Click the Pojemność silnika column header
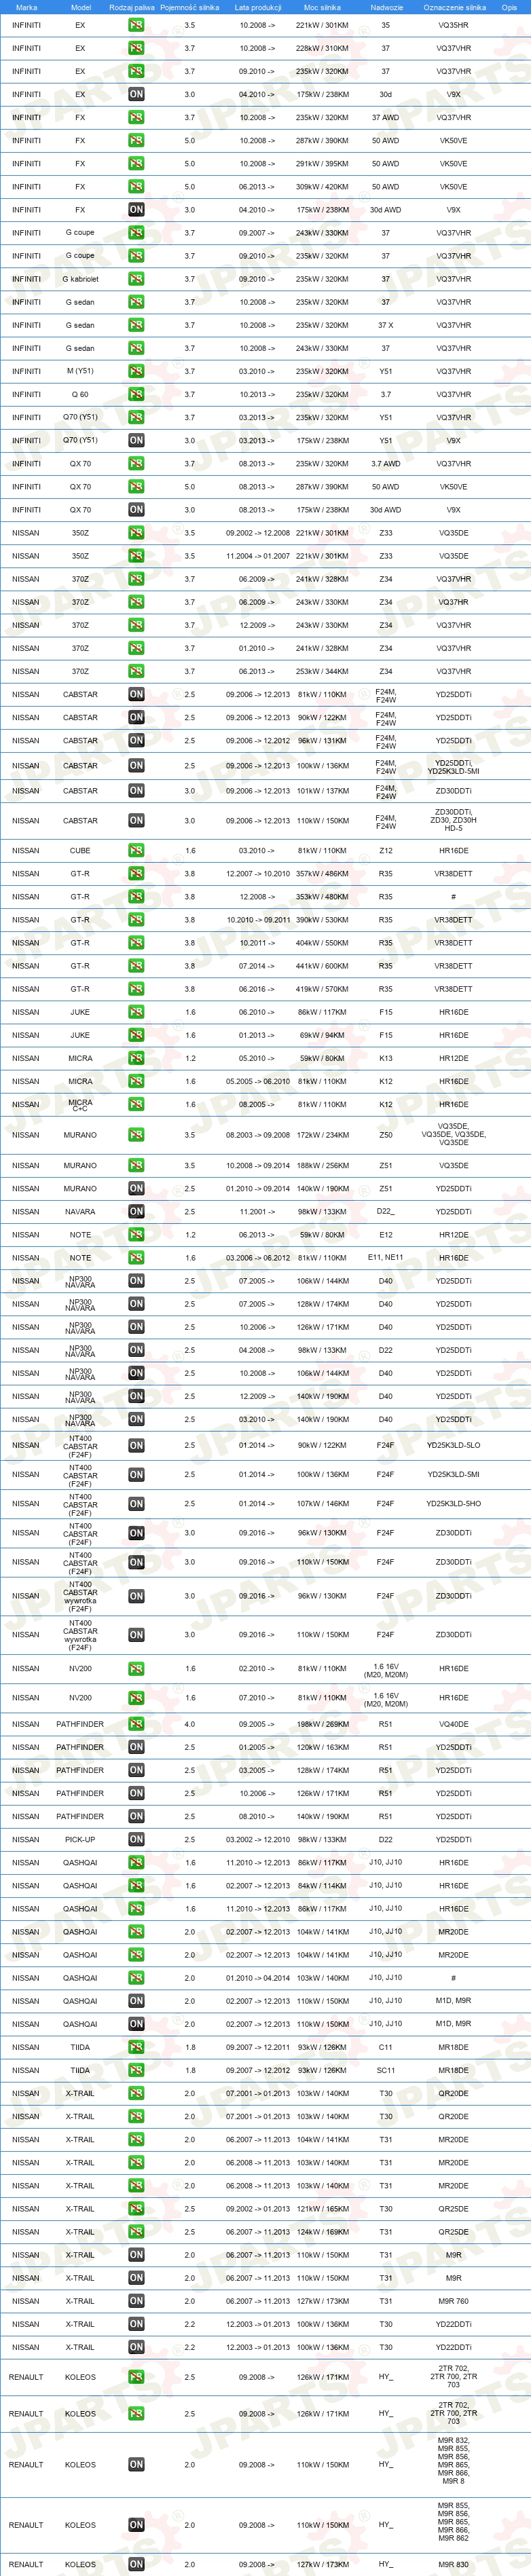 tap(189, 7)
